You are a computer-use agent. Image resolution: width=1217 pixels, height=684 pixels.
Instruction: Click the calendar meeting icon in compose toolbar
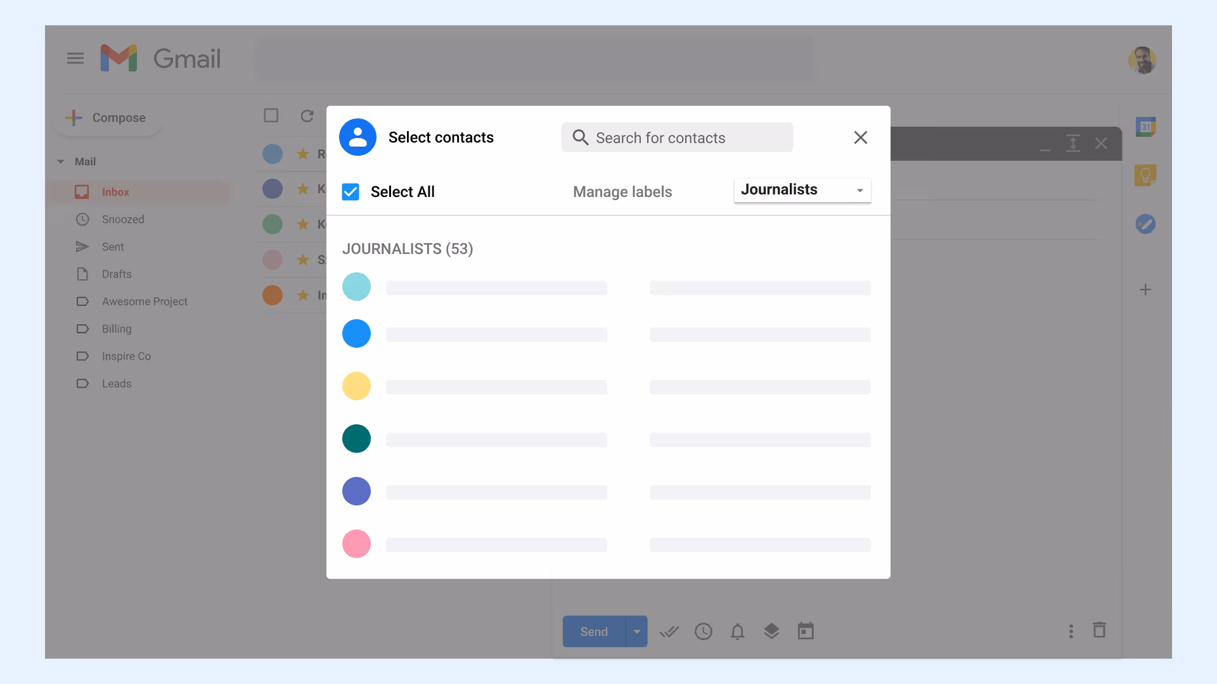tap(806, 631)
